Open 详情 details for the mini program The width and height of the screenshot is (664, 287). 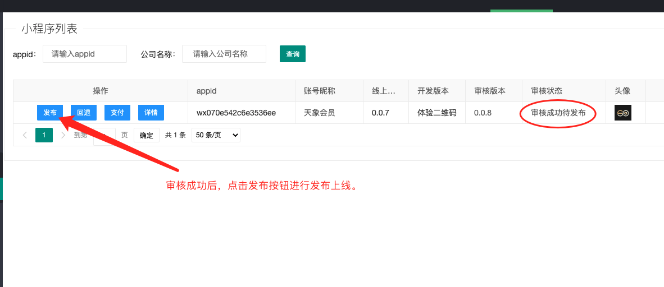[151, 113]
